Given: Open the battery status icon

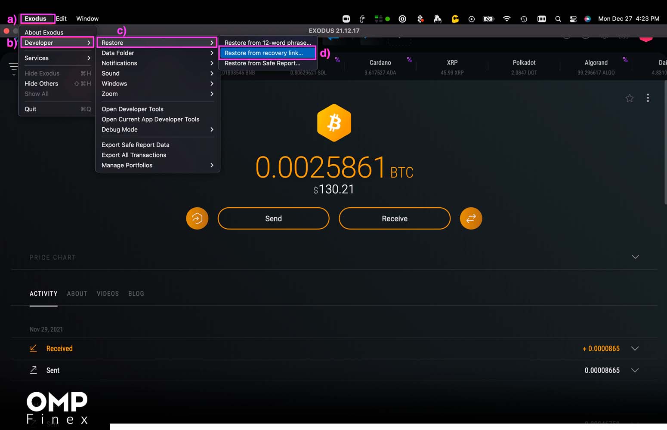Looking at the screenshot, I should point(488,19).
